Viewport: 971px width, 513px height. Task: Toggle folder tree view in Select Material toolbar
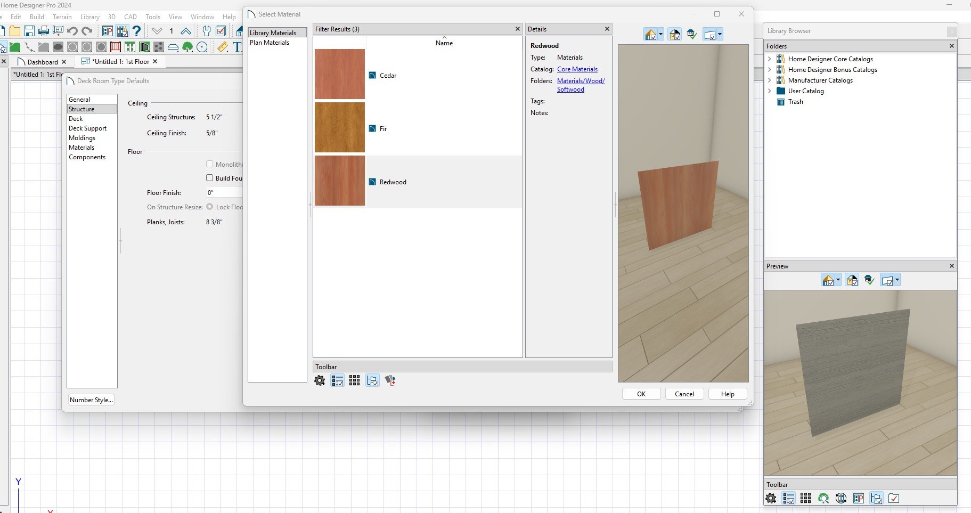tap(372, 380)
